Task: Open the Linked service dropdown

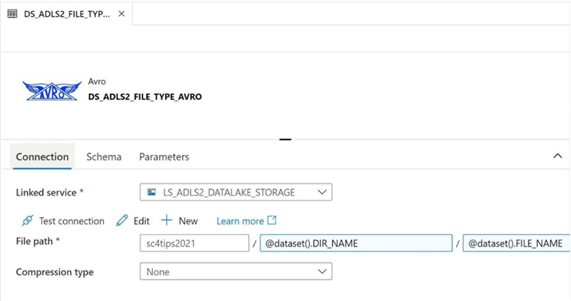Action: pos(236,192)
